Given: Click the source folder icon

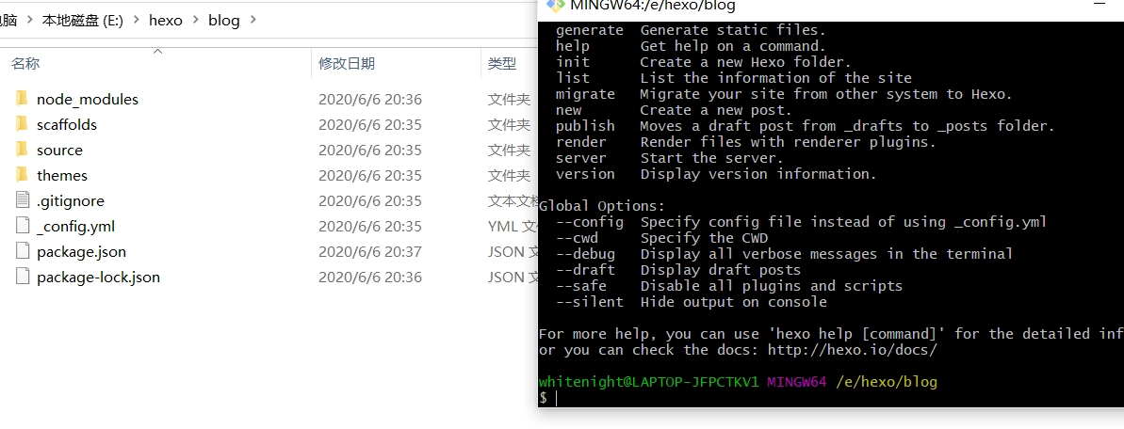Looking at the screenshot, I should [23, 150].
